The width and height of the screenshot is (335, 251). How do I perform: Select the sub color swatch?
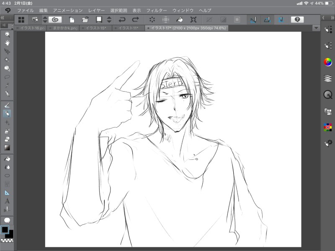point(10,234)
